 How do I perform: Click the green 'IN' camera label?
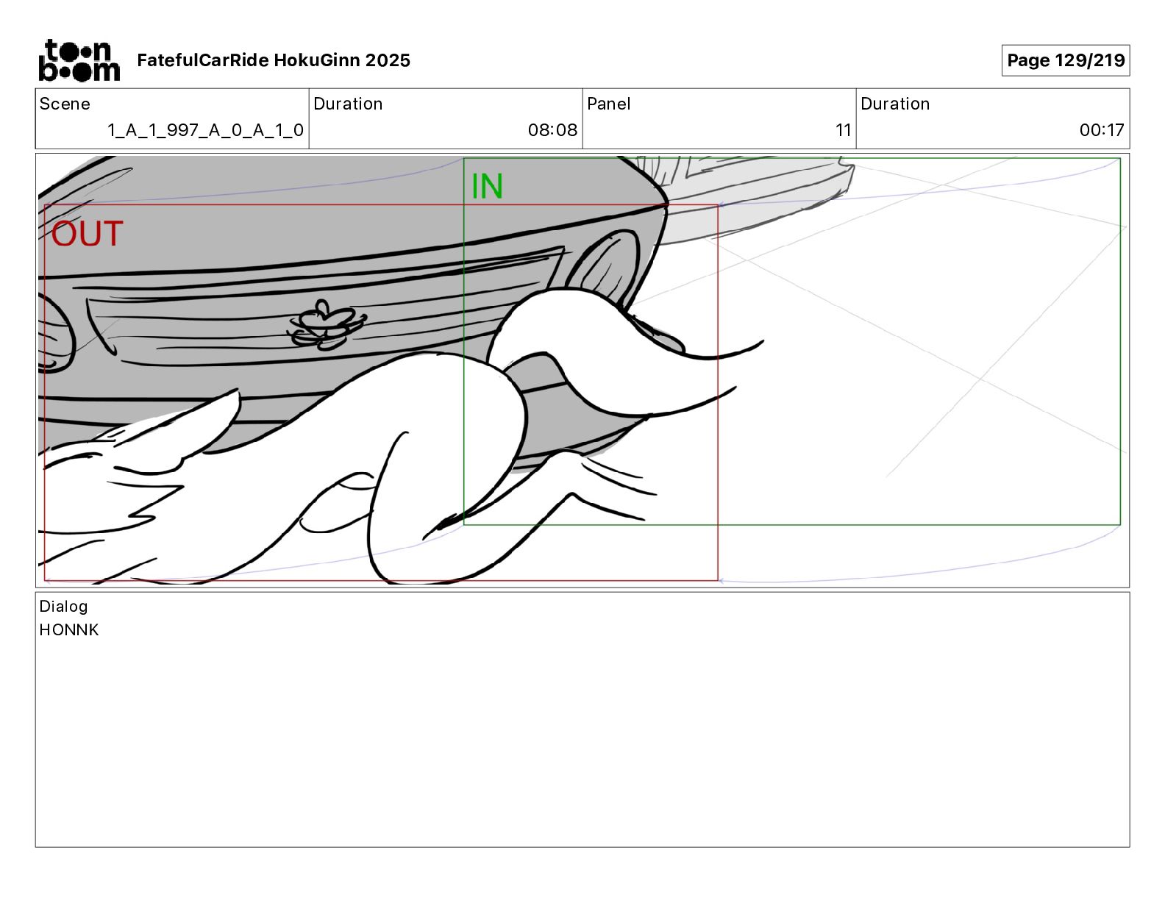click(x=487, y=187)
